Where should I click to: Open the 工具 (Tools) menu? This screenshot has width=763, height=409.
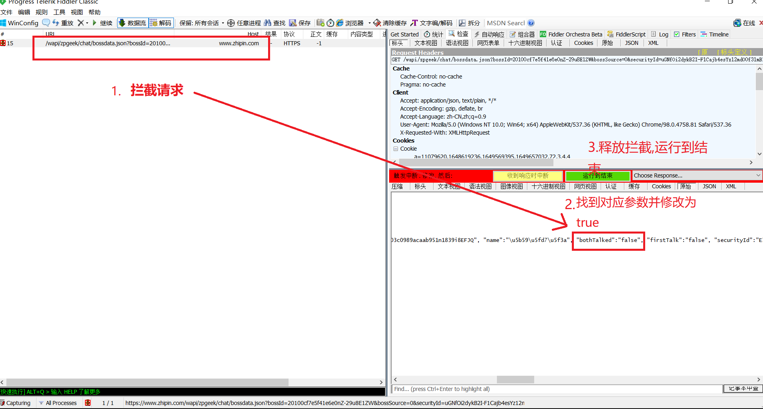(x=59, y=12)
